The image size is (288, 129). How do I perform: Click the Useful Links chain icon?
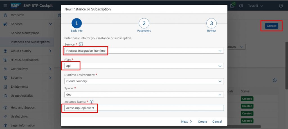click(6, 117)
